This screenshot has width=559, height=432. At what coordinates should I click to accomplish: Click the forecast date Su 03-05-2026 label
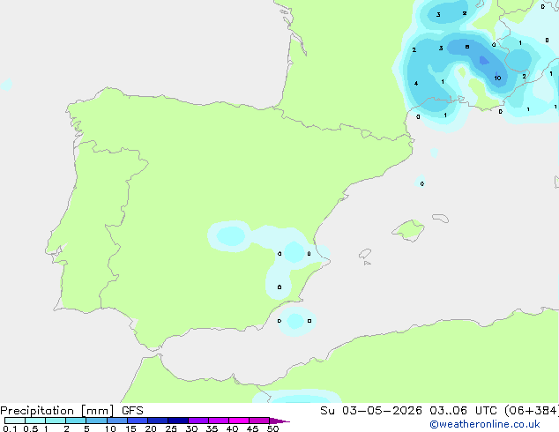tap(371, 411)
